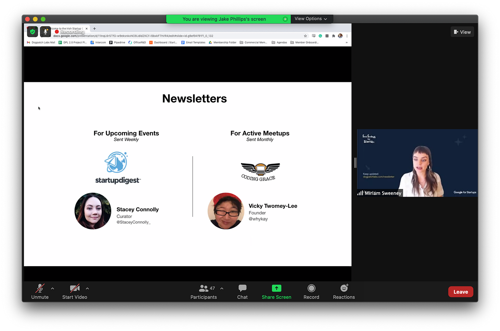Click Vicky Twomey-Lee's profile photo
Image resolution: width=500 pixels, height=331 pixels.
(226, 211)
